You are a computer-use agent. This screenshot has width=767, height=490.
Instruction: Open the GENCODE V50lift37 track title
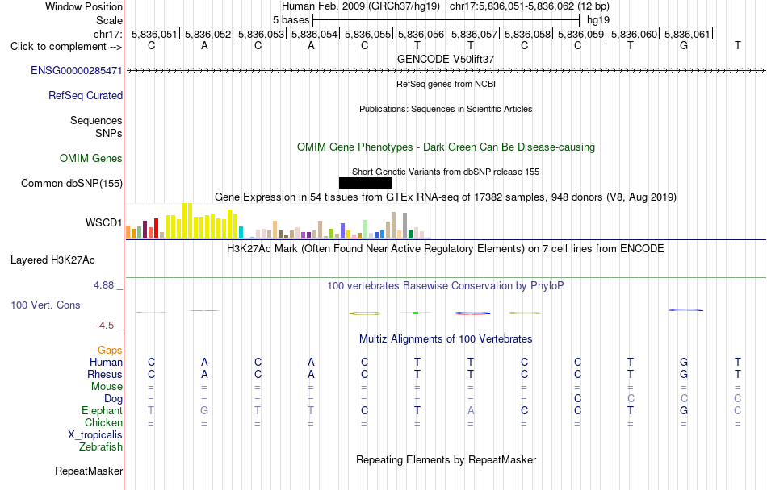pos(446,59)
